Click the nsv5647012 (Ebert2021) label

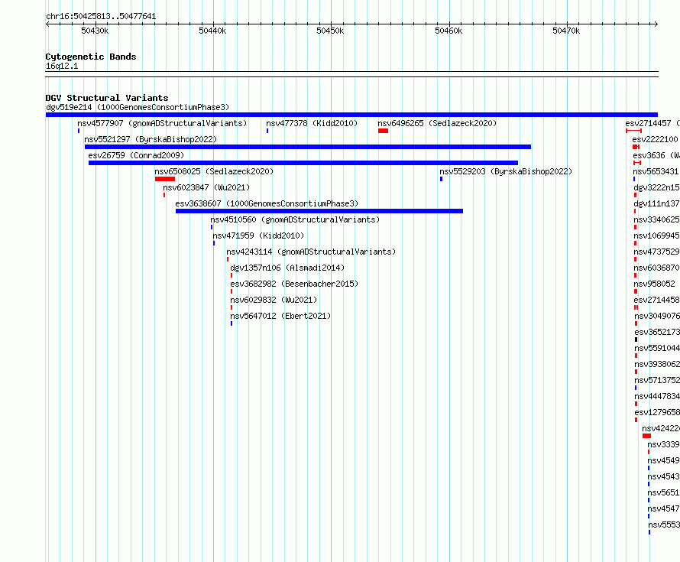[280, 316]
